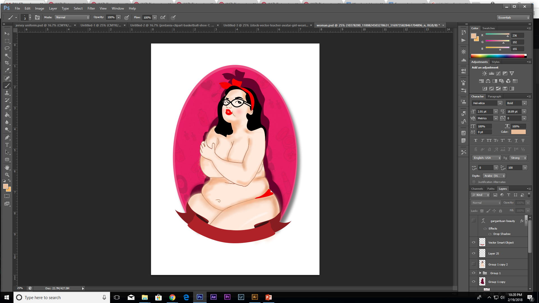Open the Image menu
Image resolution: width=539 pixels, height=303 pixels.
click(x=40, y=8)
